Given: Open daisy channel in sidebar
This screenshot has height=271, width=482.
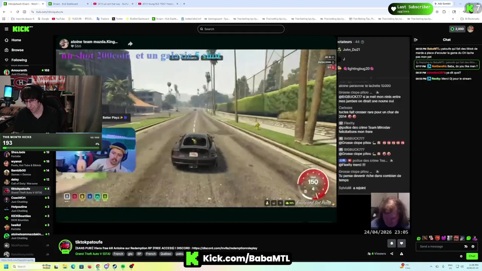Looking at the screenshot, I should click(27, 181).
